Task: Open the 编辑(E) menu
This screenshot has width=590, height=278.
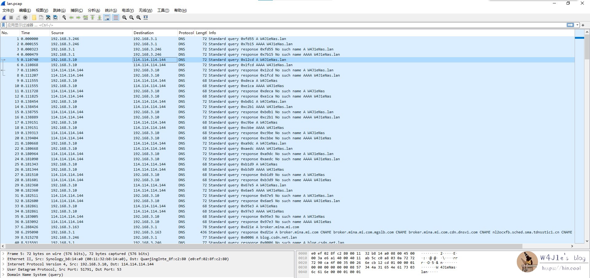Action: pyautogui.click(x=25, y=10)
